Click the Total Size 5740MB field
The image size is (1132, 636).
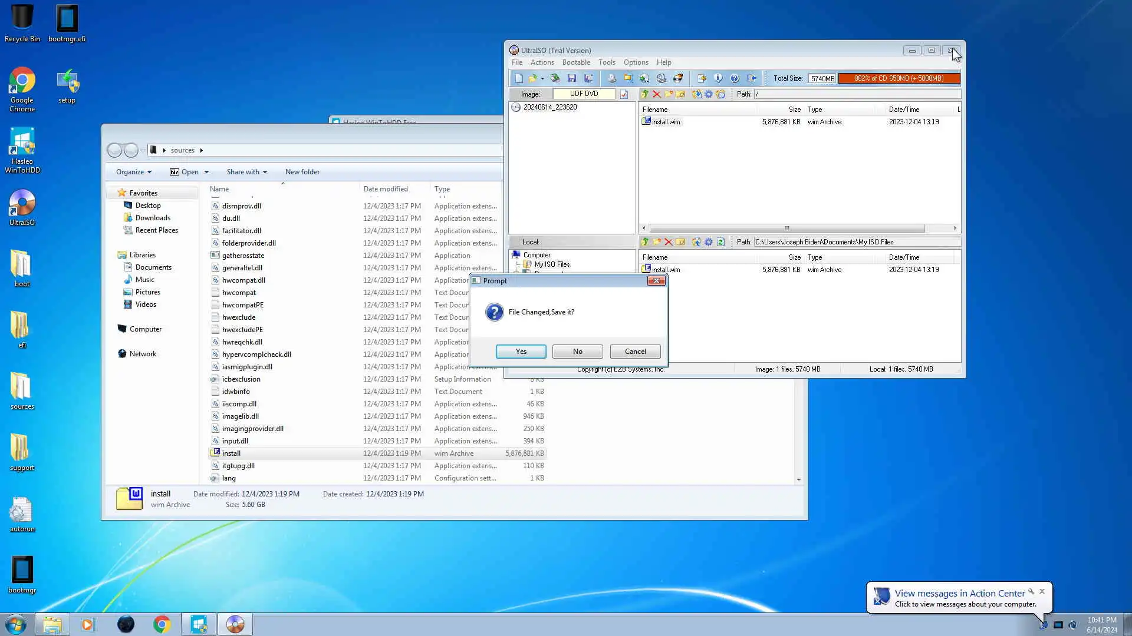822,78
